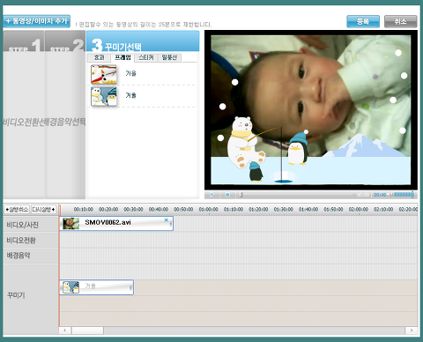423x342 pixels.
Task: Switch to the 효과 tab
Action: pos(99,57)
